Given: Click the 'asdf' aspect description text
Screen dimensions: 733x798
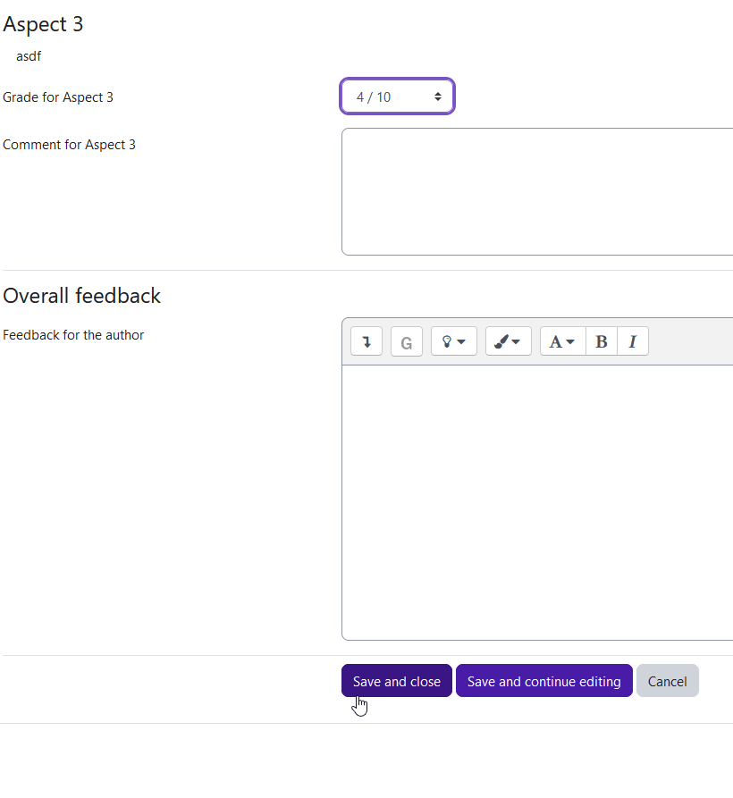Looking at the screenshot, I should pos(29,56).
